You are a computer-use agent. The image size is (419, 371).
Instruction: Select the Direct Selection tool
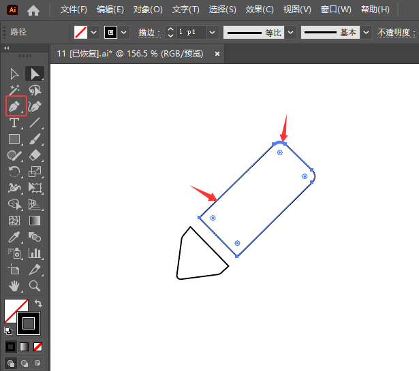pyautogui.click(x=35, y=74)
